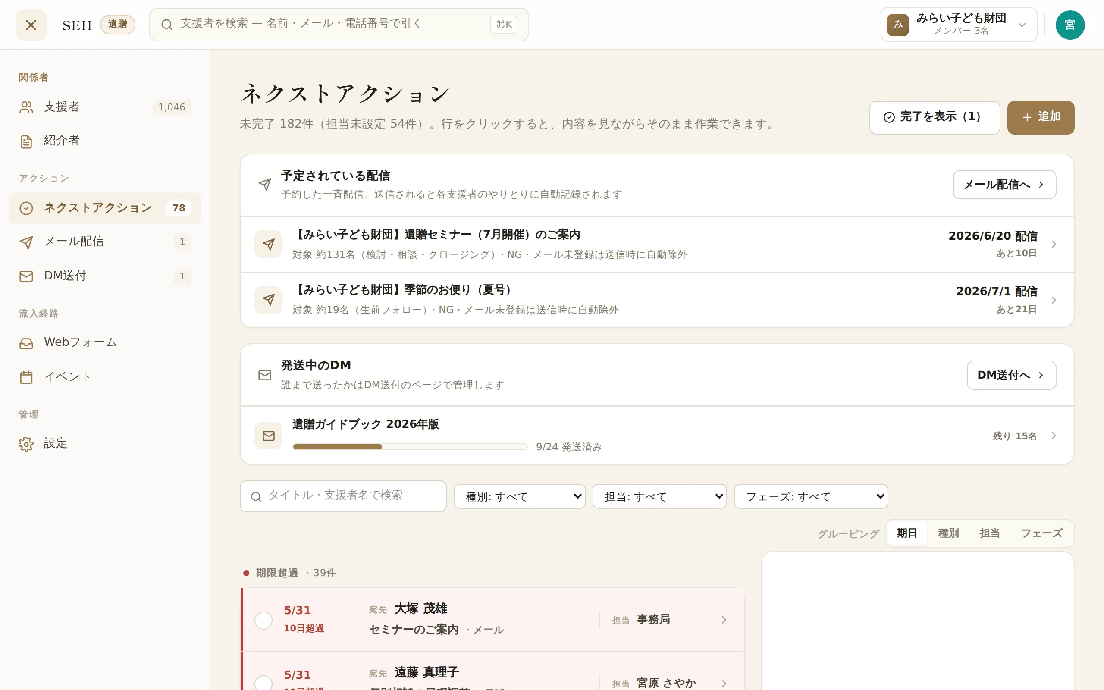Click the envelope icon of 遺贈ガイドブック 2026年版
1104x690 pixels.
point(268,436)
